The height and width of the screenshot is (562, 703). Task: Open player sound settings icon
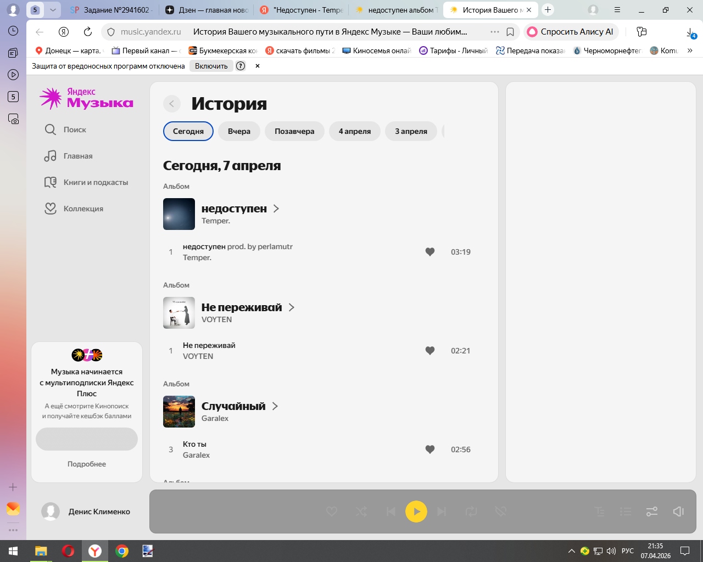(x=652, y=512)
